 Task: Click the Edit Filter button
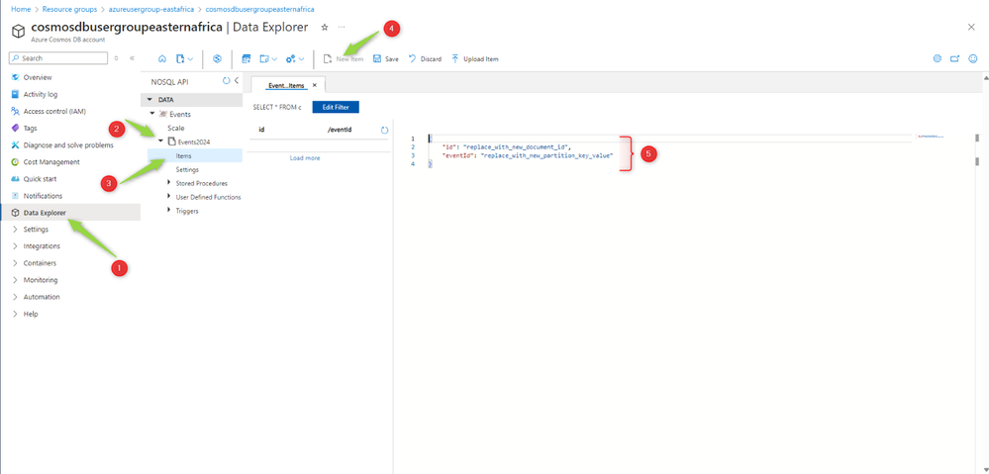(336, 107)
